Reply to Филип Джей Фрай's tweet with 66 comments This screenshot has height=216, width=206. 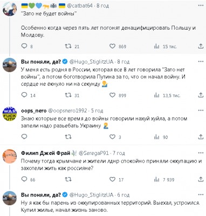[24, 179]
